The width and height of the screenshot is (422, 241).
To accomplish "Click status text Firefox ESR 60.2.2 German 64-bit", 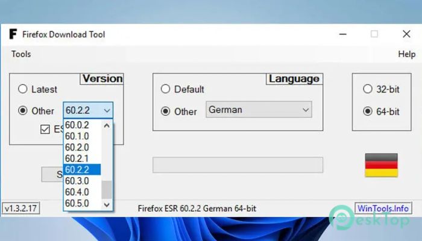I will click(x=197, y=208).
